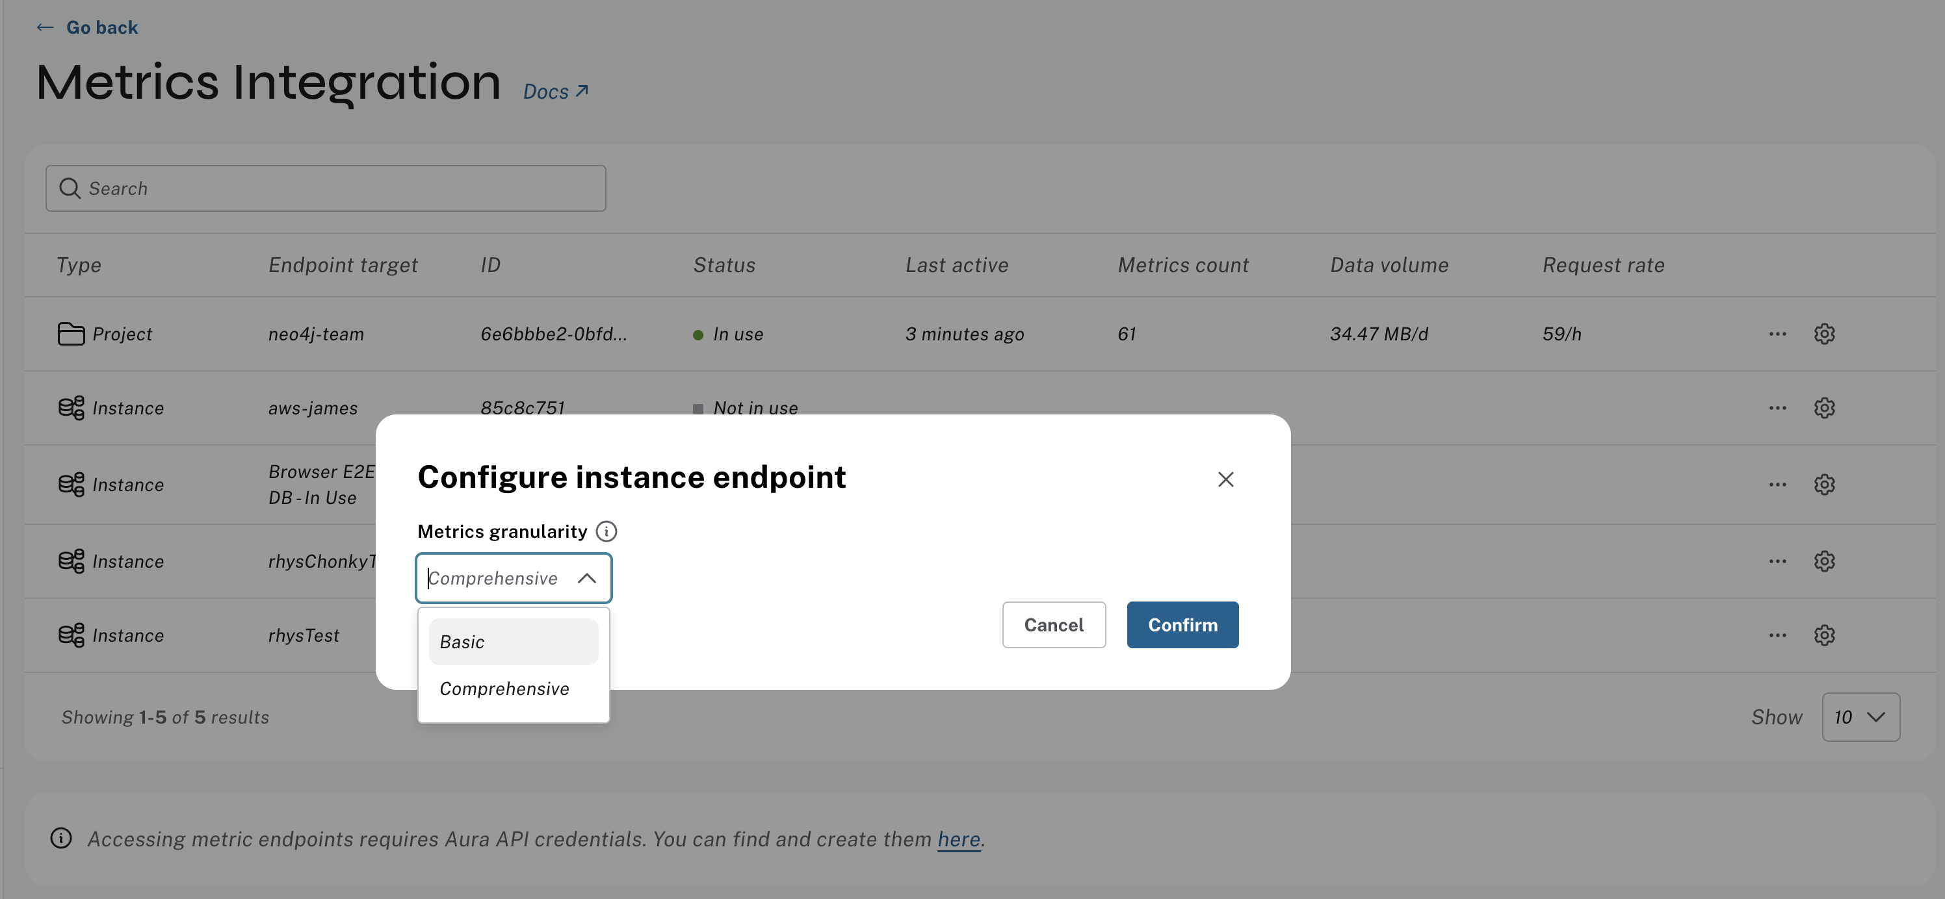This screenshot has height=899, width=1945.
Task: Click the 59/h request rate value
Action: (x=1561, y=334)
